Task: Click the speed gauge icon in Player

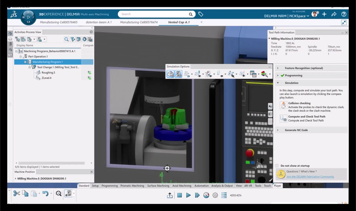Action: click(206, 195)
